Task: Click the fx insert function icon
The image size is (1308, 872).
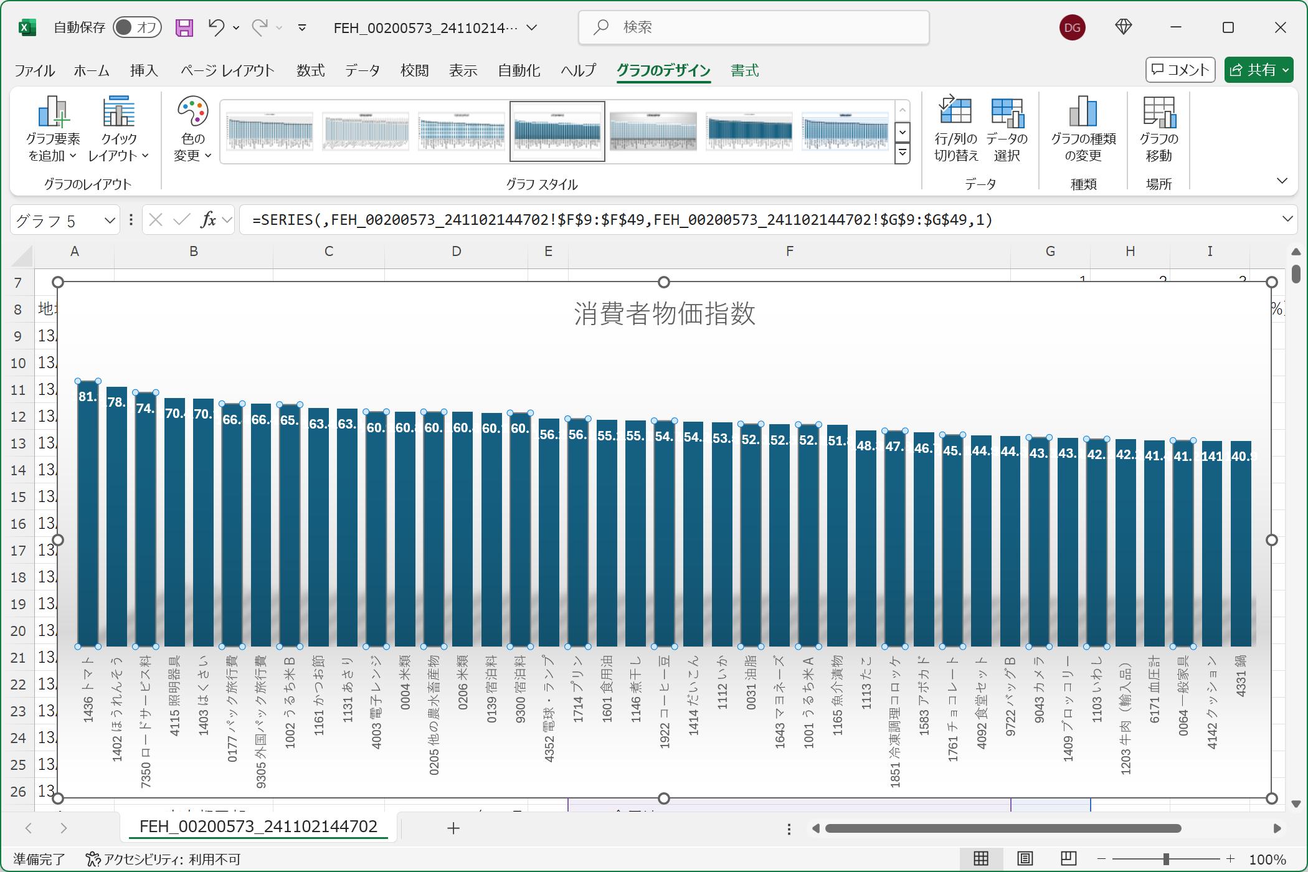Action: point(208,220)
